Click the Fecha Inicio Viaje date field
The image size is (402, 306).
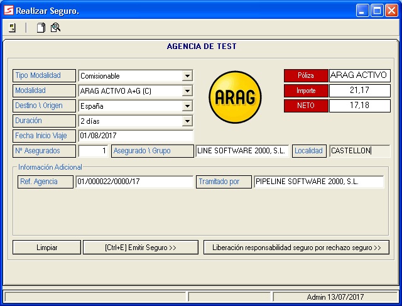point(136,136)
